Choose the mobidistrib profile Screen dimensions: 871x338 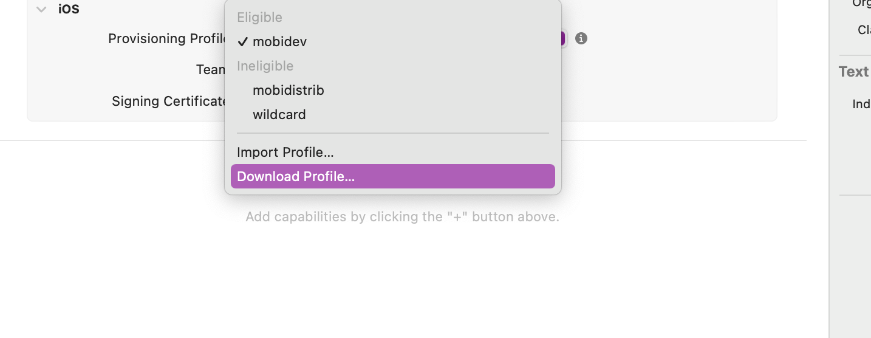click(392, 90)
